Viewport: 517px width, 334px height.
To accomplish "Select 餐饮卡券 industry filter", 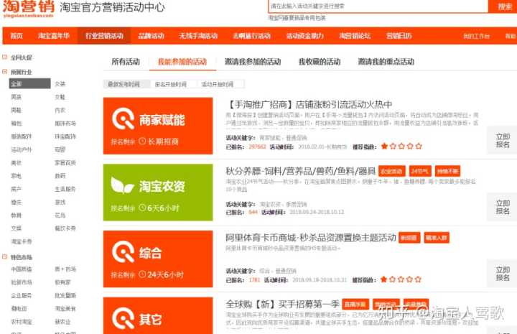I will (x=65, y=228).
